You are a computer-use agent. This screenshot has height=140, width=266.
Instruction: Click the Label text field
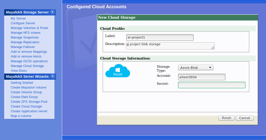coord(160,37)
